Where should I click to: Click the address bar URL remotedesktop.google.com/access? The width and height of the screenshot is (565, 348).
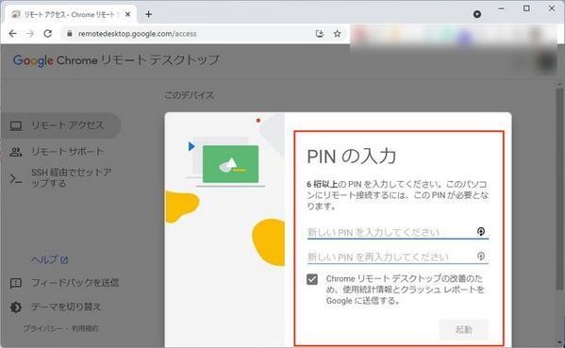[x=138, y=34]
